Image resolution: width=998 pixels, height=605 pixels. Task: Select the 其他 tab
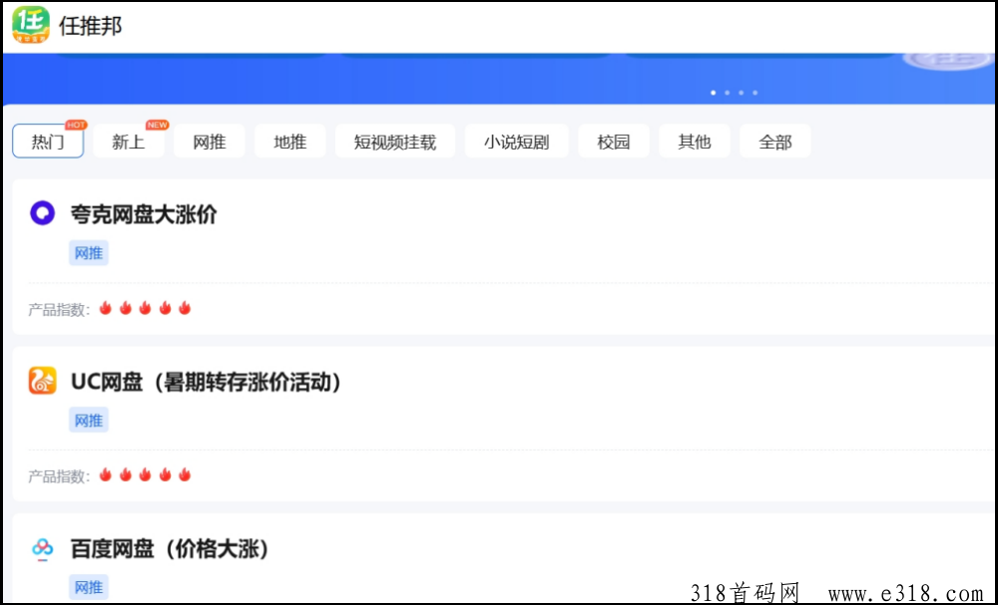click(x=695, y=142)
